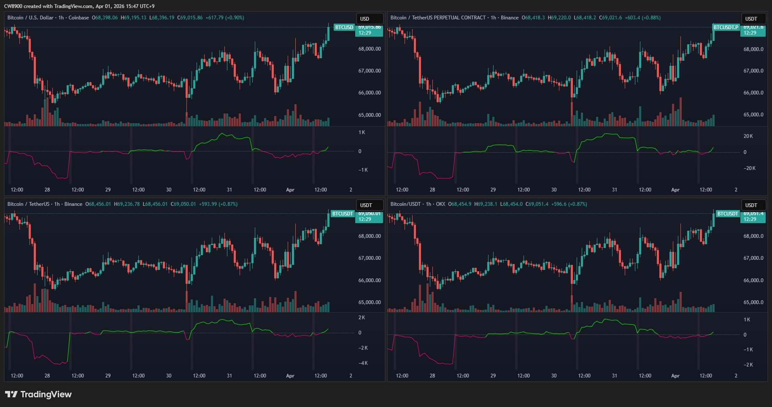Select the Bitcoin / U.S. Dollar Coinbase chart title
The image size is (772, 407).
48,18
